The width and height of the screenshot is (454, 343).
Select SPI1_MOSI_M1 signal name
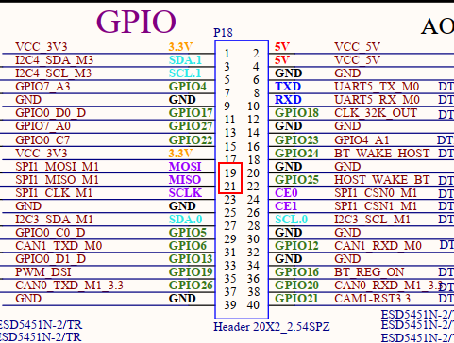point(57,166)
